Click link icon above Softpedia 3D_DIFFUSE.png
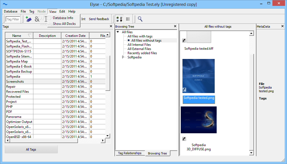The width and height of the screenshot is (287, 164). [x=184, y=139]
